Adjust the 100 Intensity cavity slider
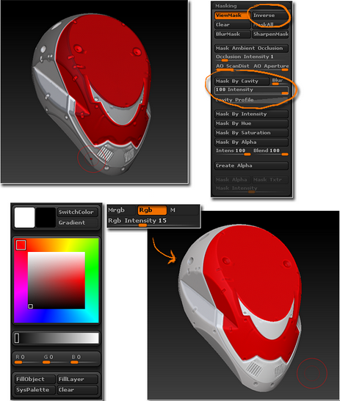 pyautogui.click(x=251, y=90)
